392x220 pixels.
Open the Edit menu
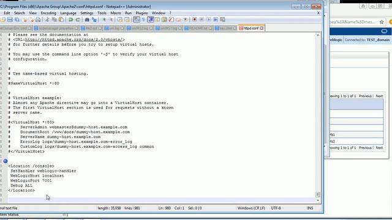point(7,13)
